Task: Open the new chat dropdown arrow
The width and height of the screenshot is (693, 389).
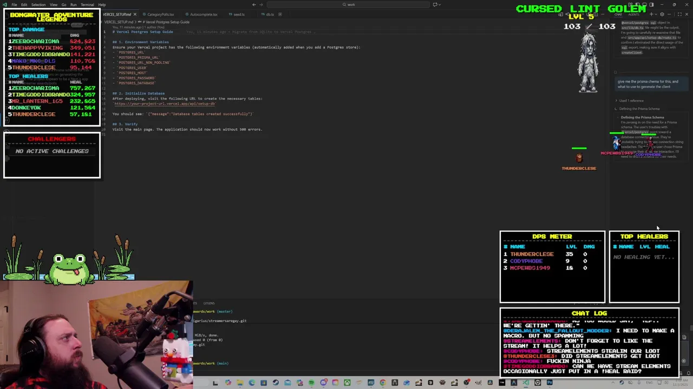Action: 656,14
